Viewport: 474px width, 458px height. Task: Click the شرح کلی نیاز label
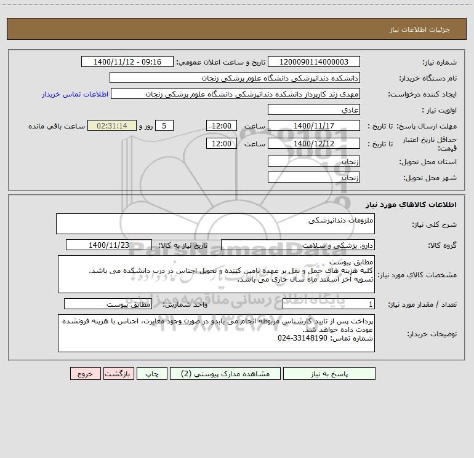pyautogui.click(x=435, y=224)
